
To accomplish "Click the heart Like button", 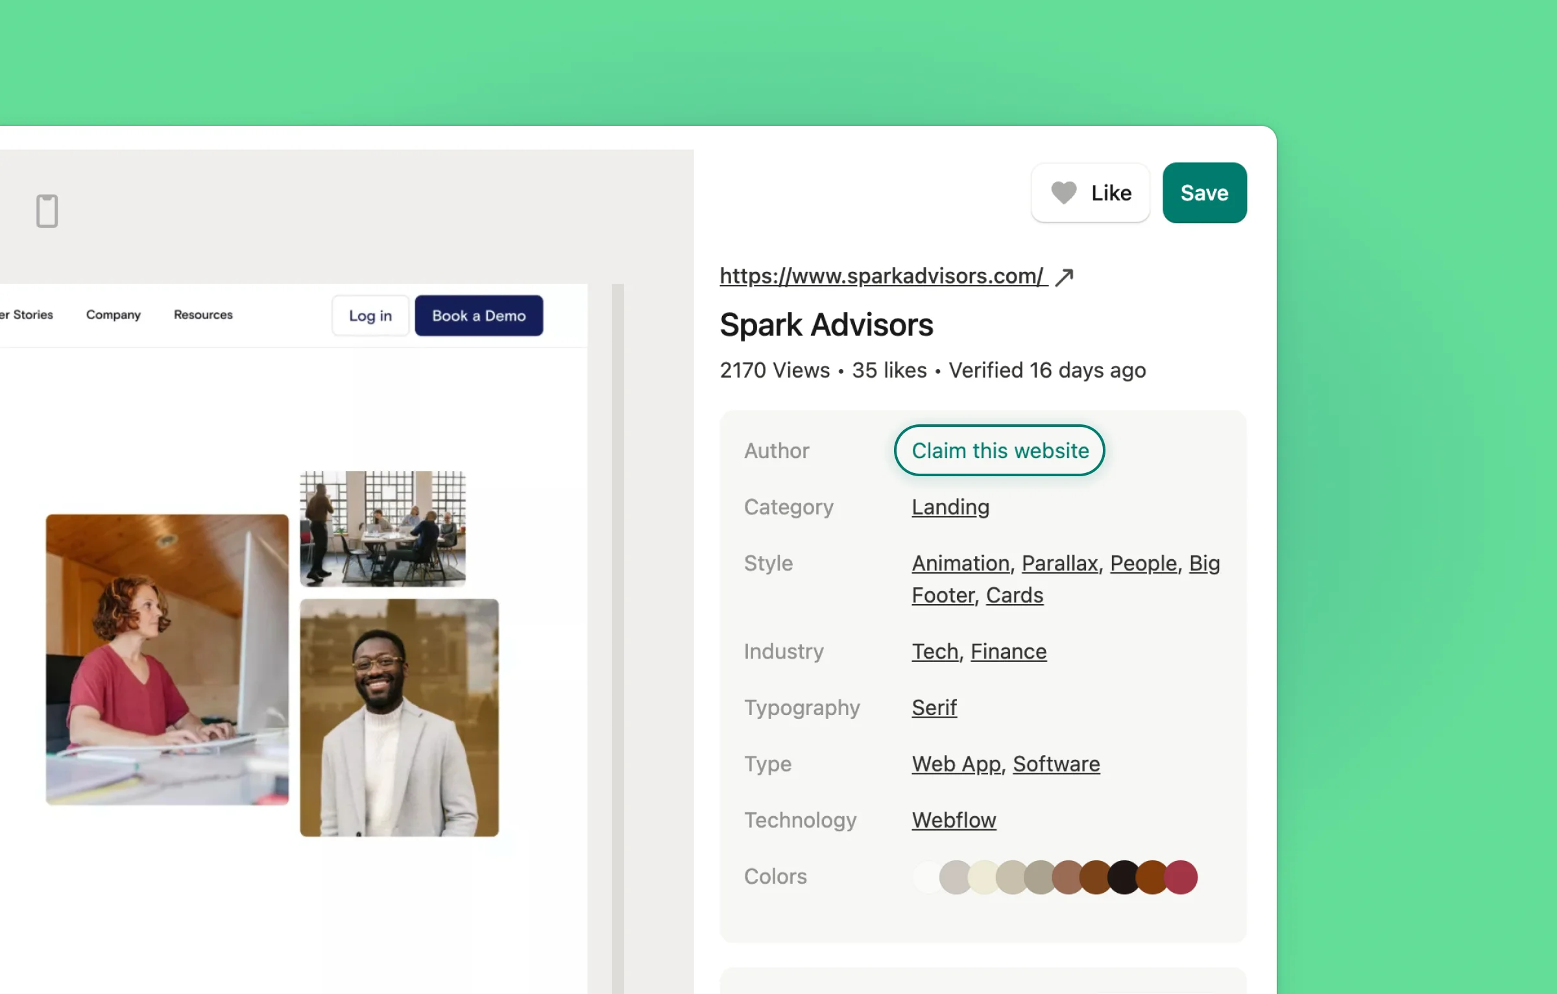I will pos(1091,193).
